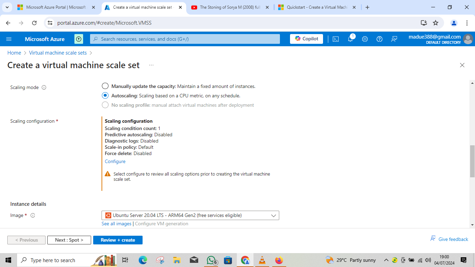Image resolution: width=475 pixels, height=267 pixels.
Task: Go to Home breadcrumb
Action: tap(14, 53)
